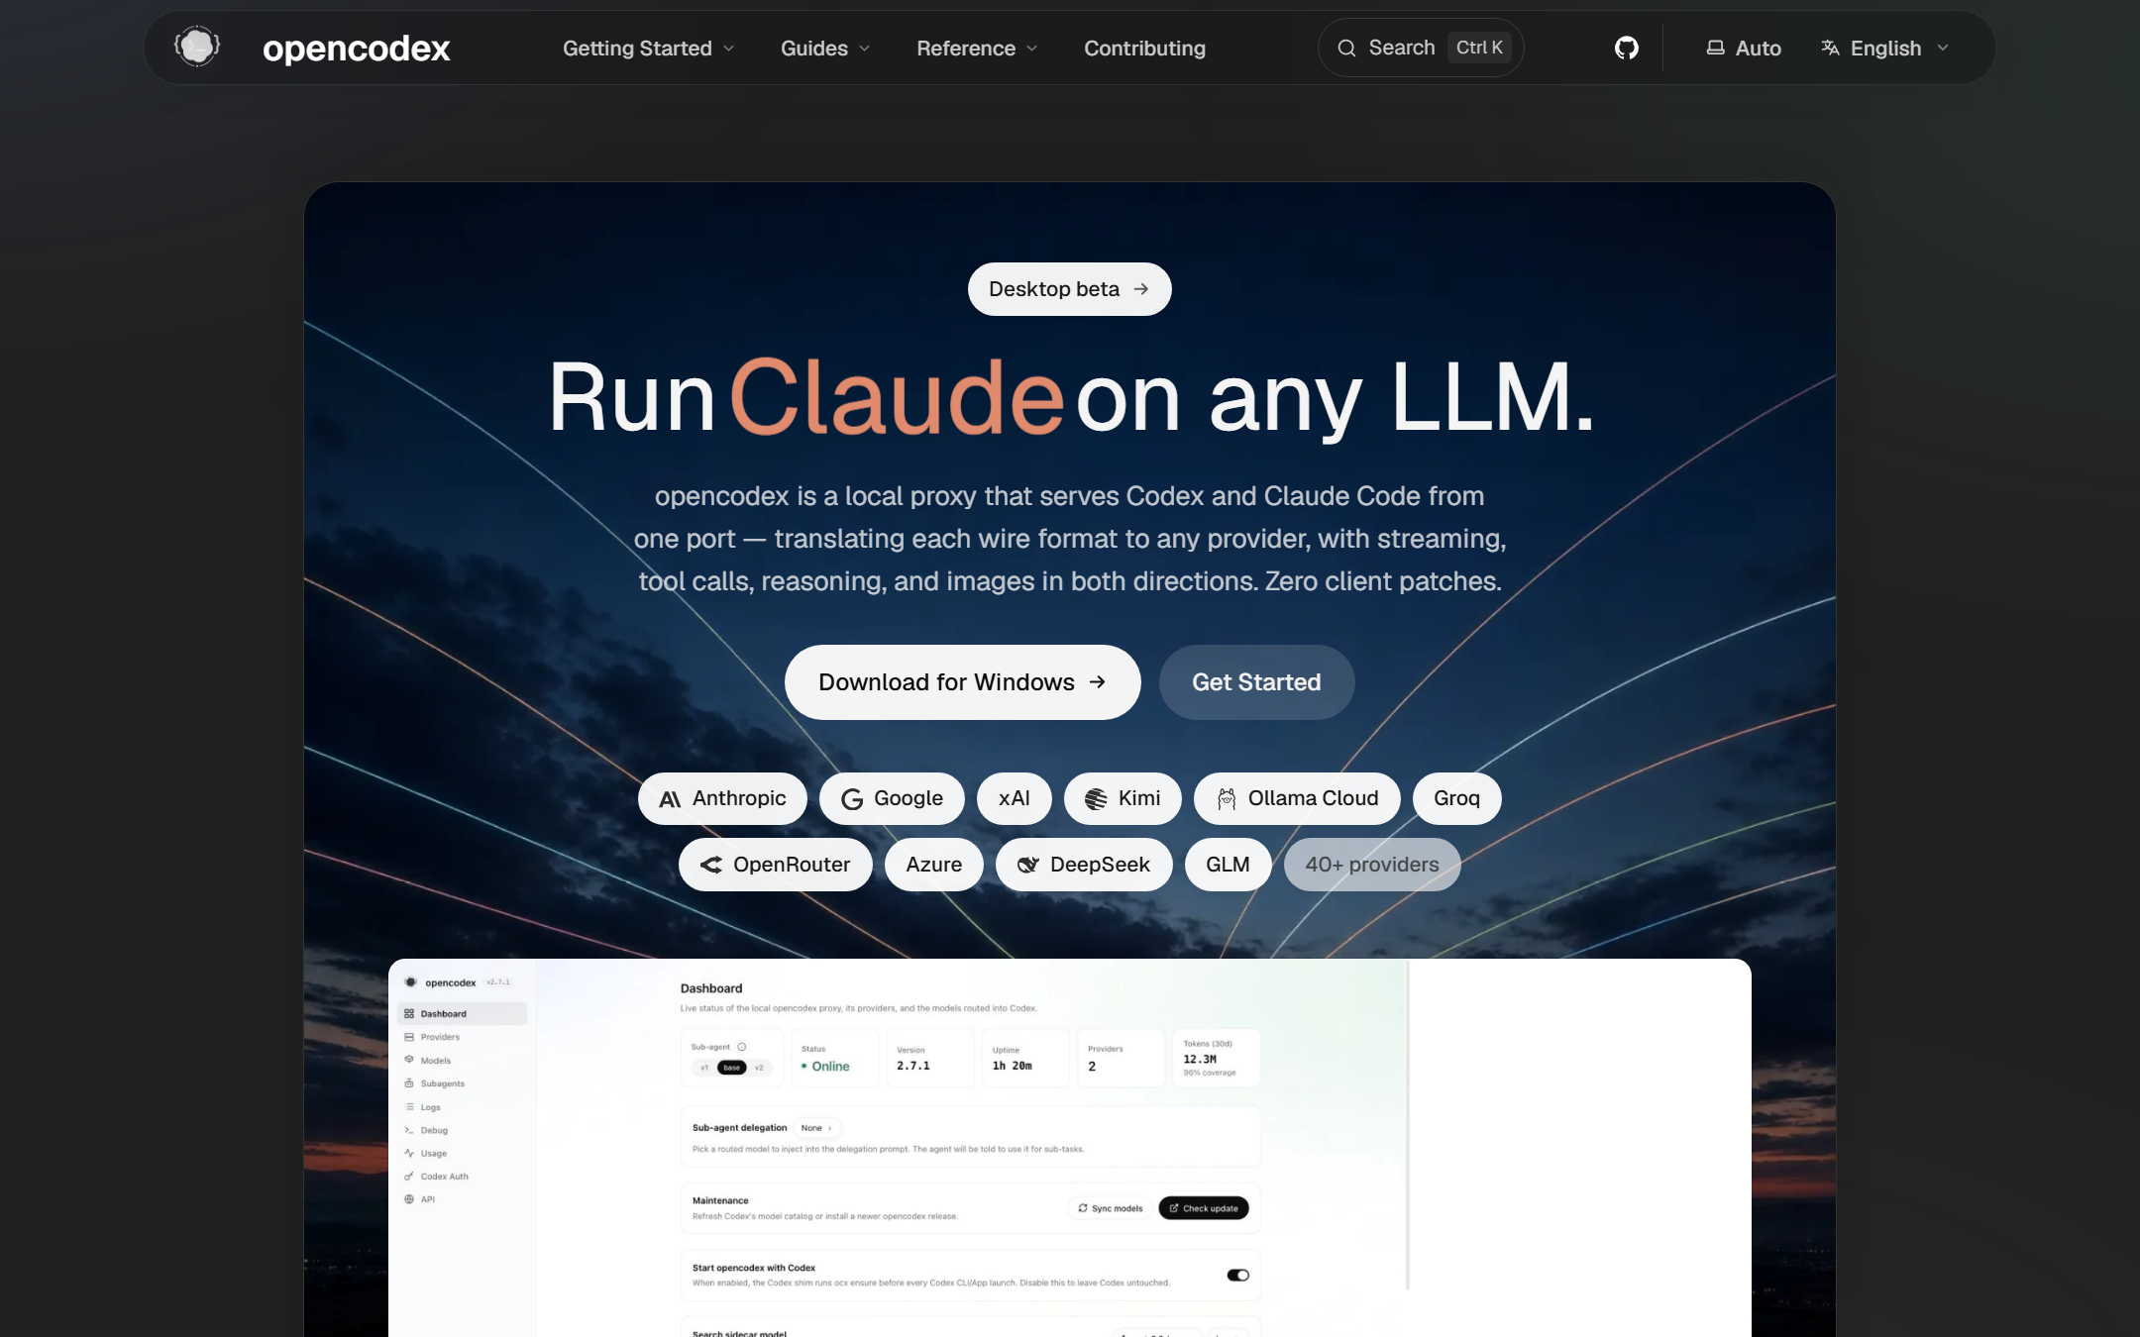
Task: Click the opencodex logo icon
Action: 197,47
